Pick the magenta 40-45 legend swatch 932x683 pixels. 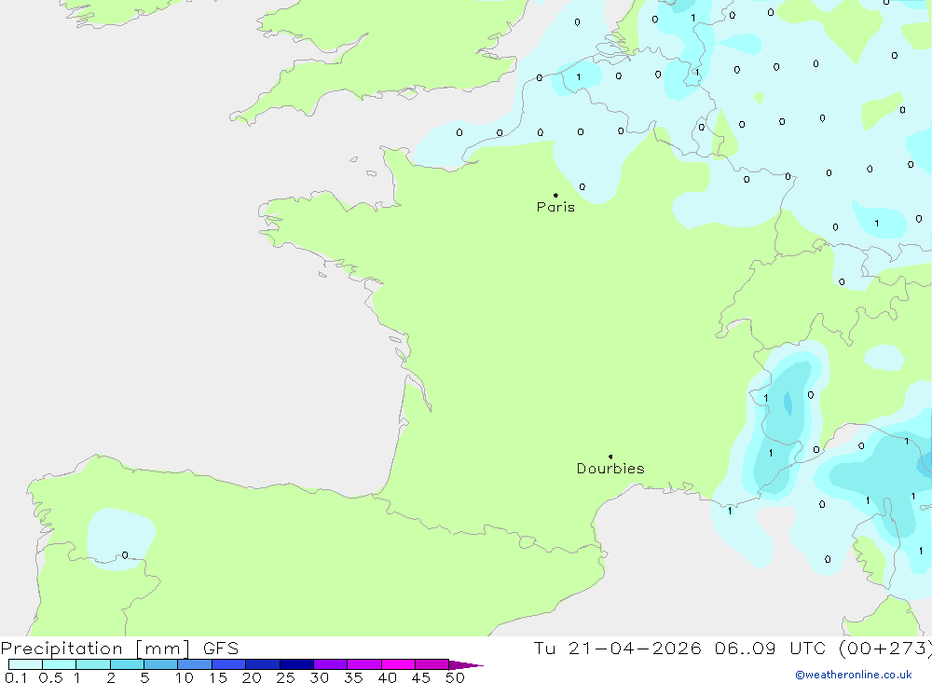398,664
